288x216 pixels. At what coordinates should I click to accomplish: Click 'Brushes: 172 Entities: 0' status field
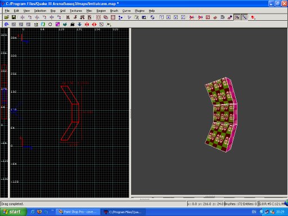[x=241, y=204]
